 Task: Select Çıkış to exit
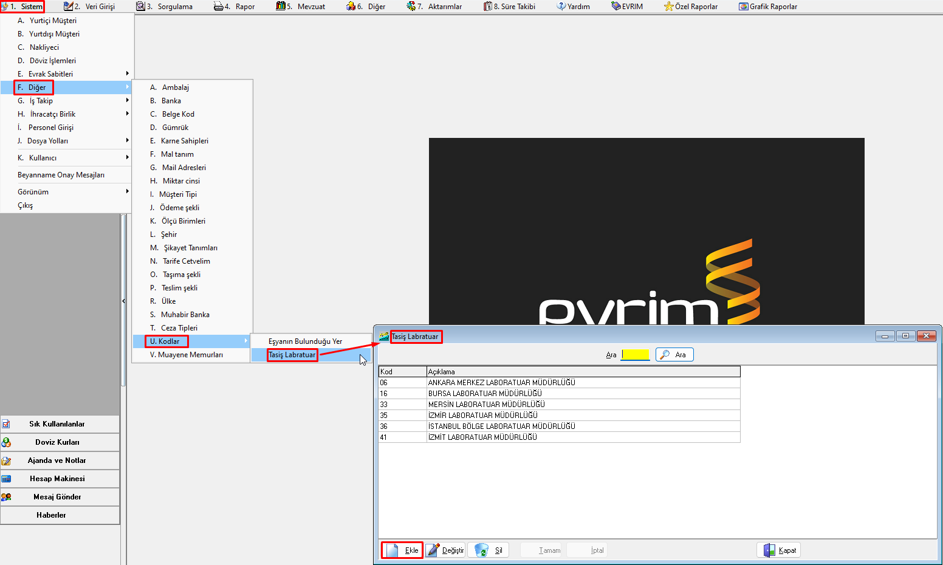[67, 205]
